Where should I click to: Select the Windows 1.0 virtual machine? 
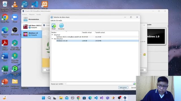(32, 34)
